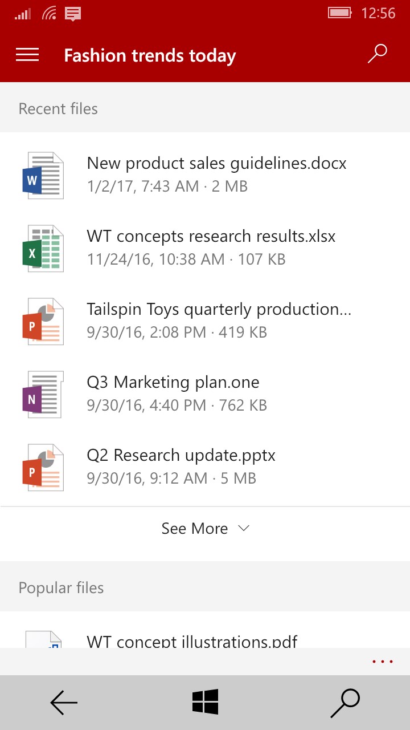The width and height of the screenshot is (410, 730).
Task: Open New product sales guidelines Word file icon
Action: point(43,175)
